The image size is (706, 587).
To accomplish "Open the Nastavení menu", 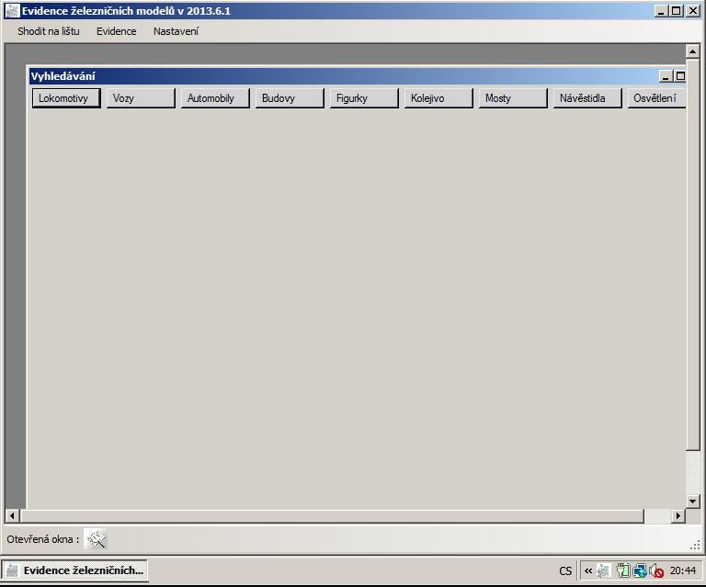I will (176, 31).
